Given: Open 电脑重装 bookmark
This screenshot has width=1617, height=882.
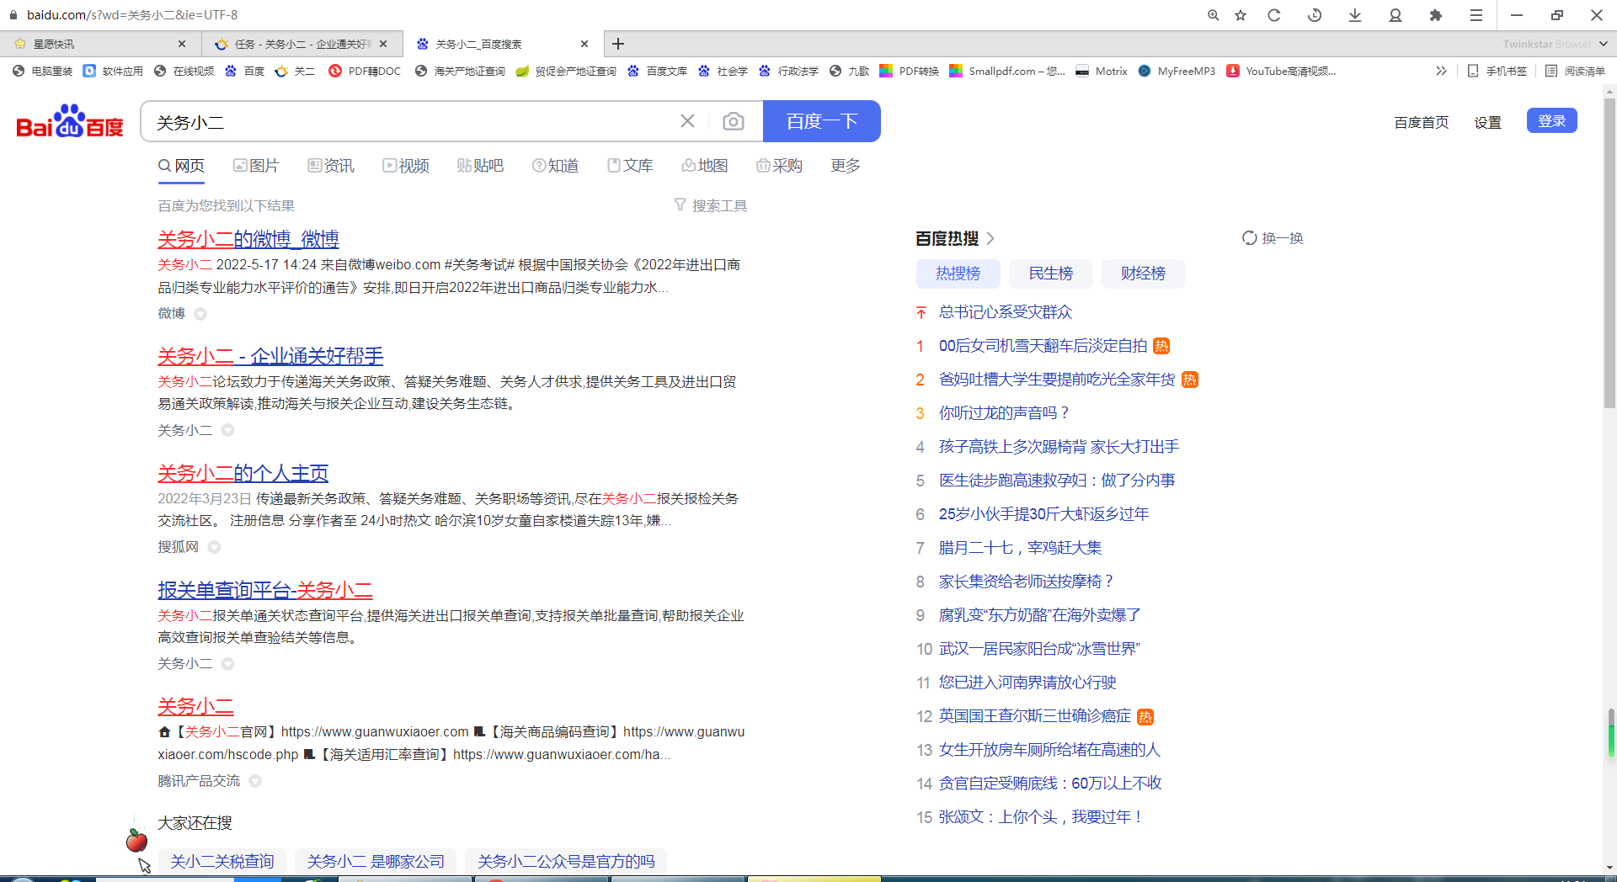Looking at the screenshot, I should click(x=43, y=71).
